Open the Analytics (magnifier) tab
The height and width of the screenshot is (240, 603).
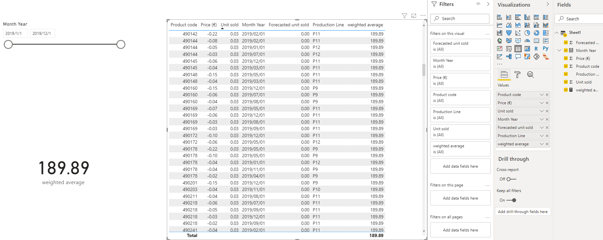pyautogui.click(x=530, y=75)
